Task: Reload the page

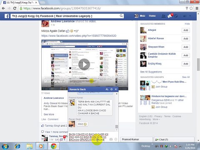Action: click(x=15, y=8)
